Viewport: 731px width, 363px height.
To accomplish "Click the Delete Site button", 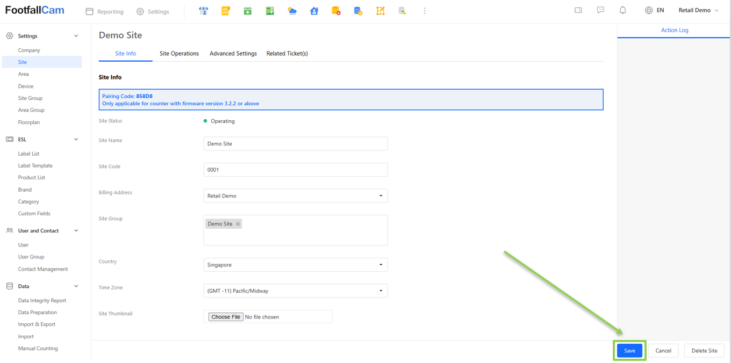I will point(704,351).
